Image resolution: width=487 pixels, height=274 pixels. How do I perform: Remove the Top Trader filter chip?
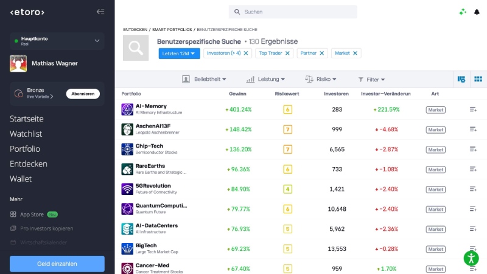coord(287,53)
